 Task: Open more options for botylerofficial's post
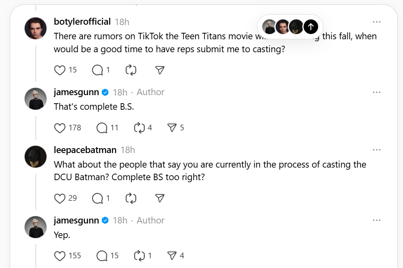point(377,22)
